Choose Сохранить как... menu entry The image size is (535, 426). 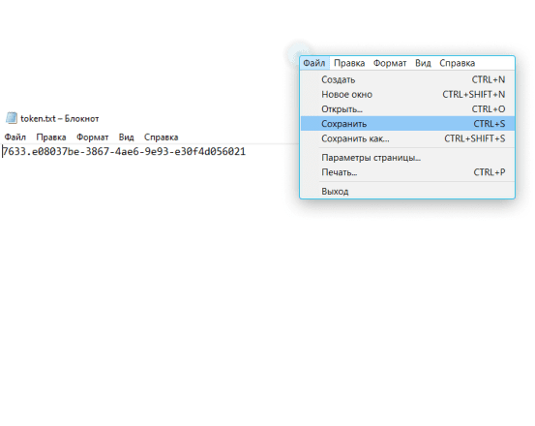[x=407, y=138]
